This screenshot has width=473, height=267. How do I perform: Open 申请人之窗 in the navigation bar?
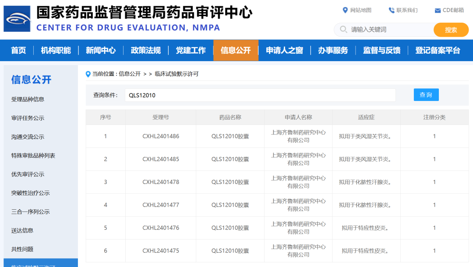284,50
